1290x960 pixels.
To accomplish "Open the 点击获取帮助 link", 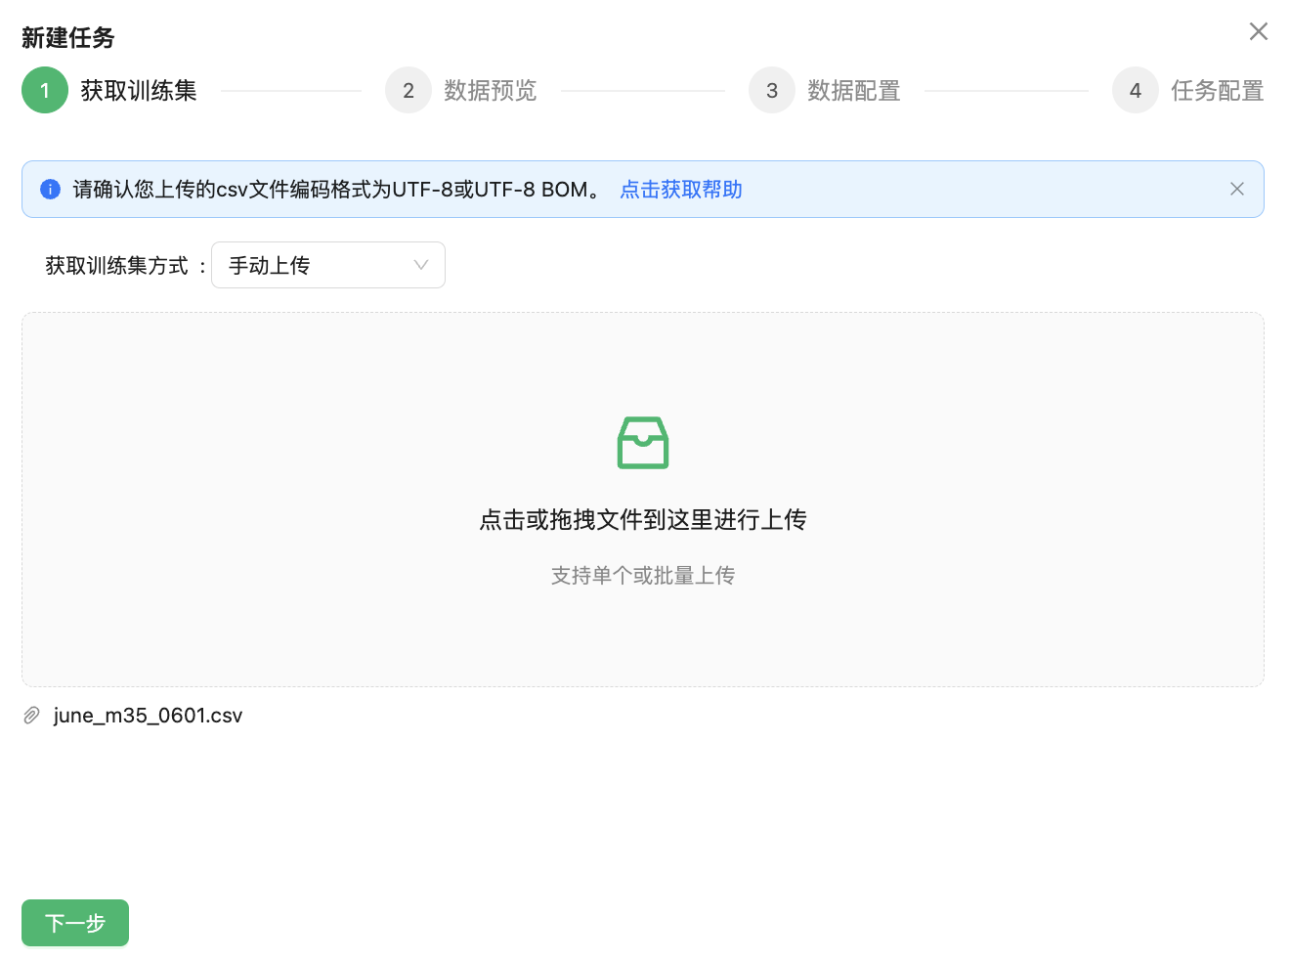I will click(x=681, y=190).
